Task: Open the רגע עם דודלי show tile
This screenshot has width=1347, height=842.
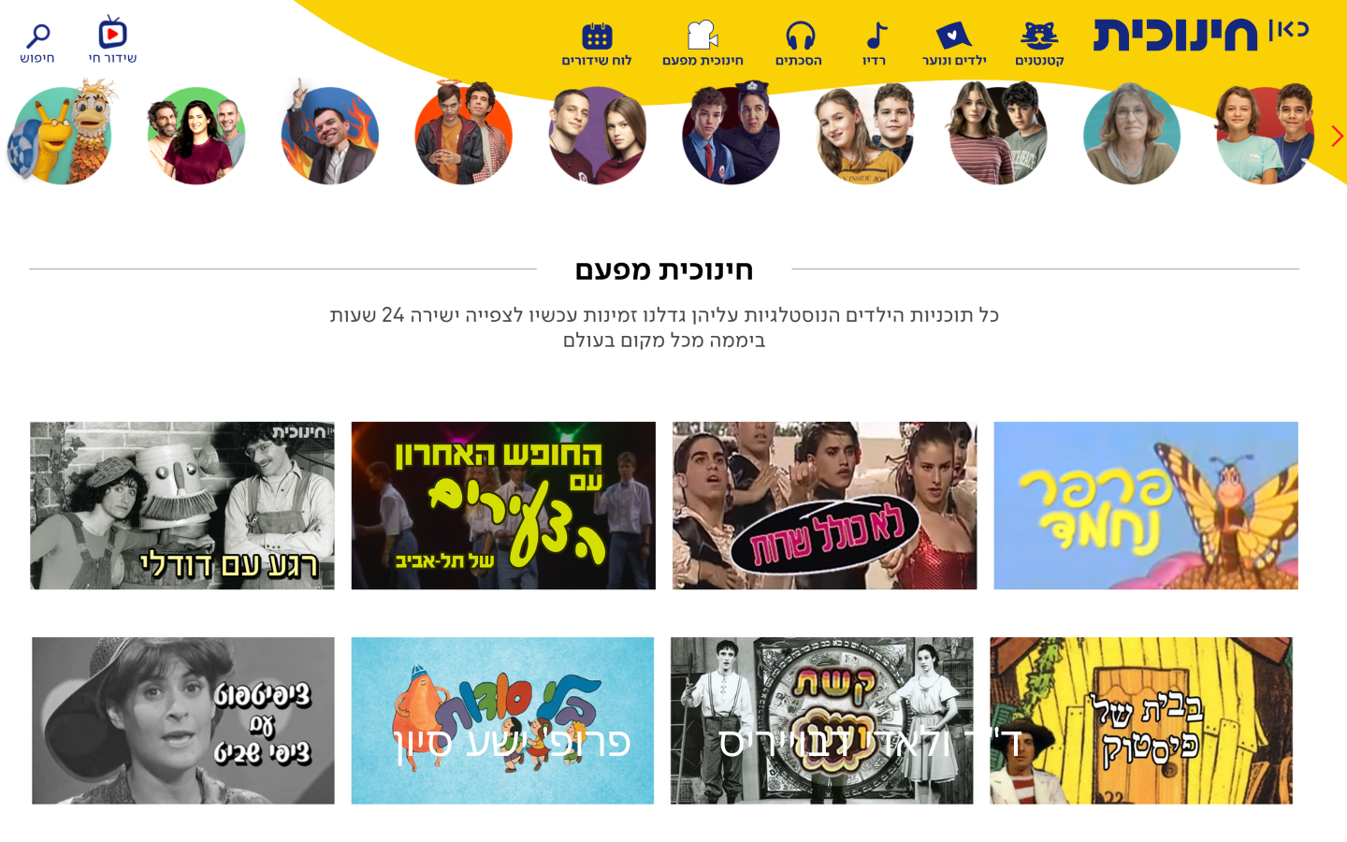Action: [x=182, y=505]
